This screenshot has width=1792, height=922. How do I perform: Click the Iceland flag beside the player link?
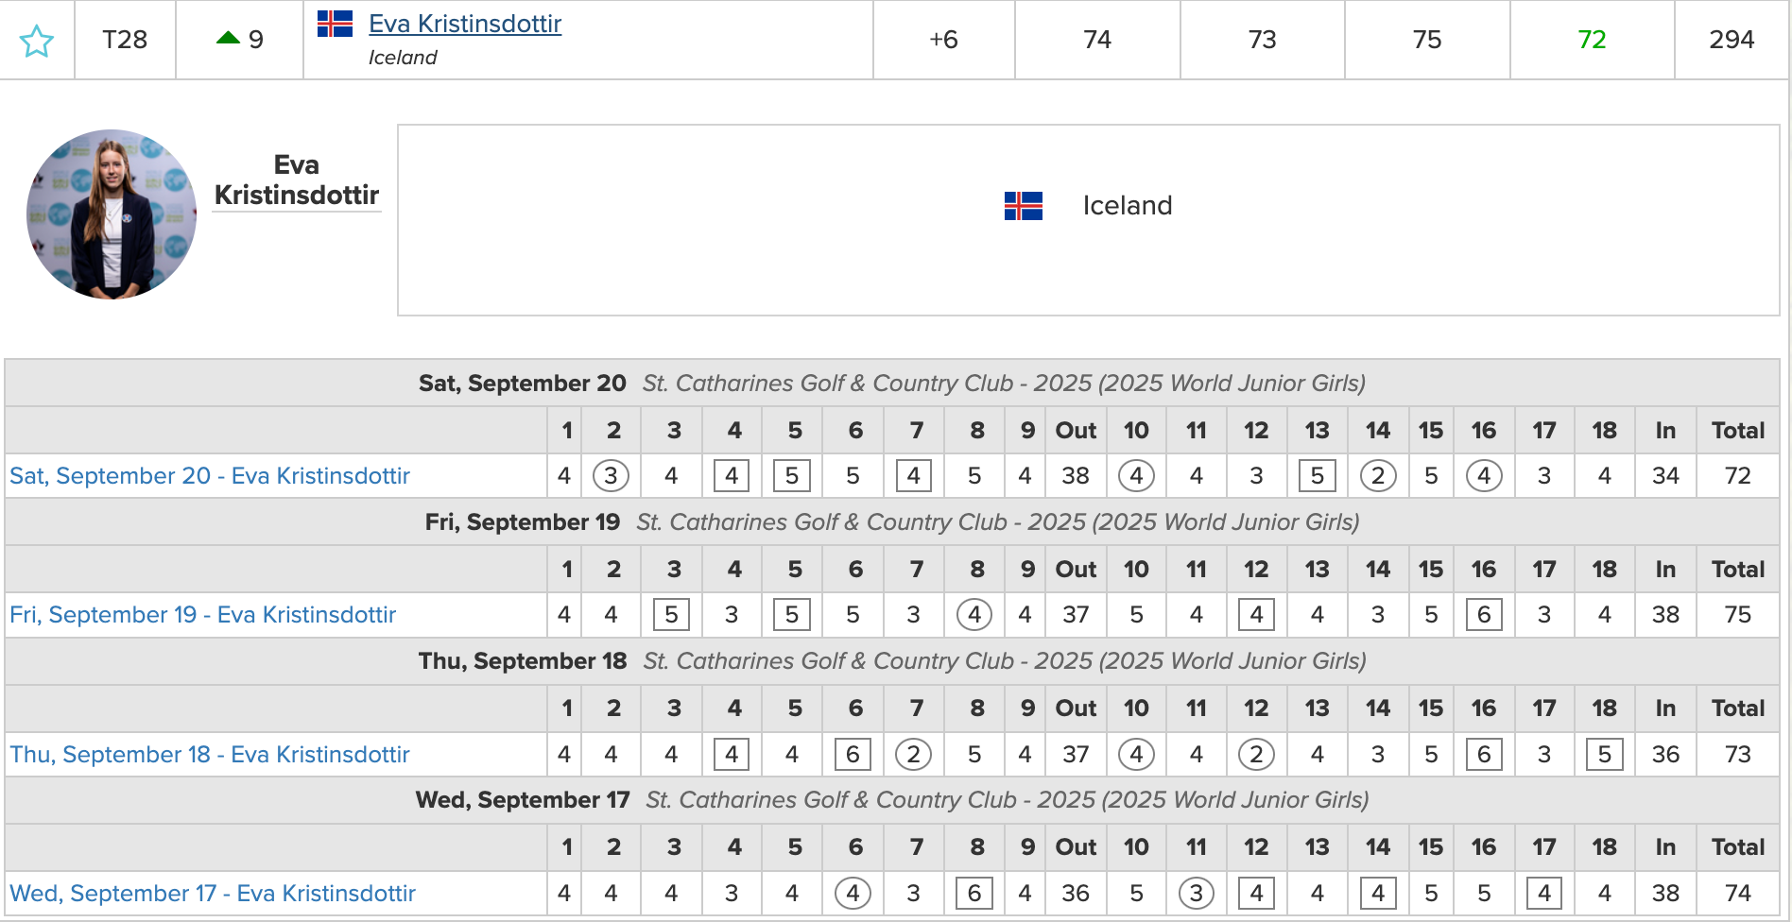[x=335, y=24]
